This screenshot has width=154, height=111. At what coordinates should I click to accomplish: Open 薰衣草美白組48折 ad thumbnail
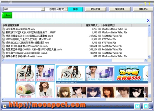coord(45,73)
